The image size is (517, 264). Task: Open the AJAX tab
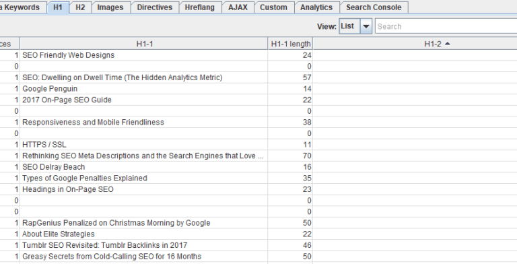point(238,7)
